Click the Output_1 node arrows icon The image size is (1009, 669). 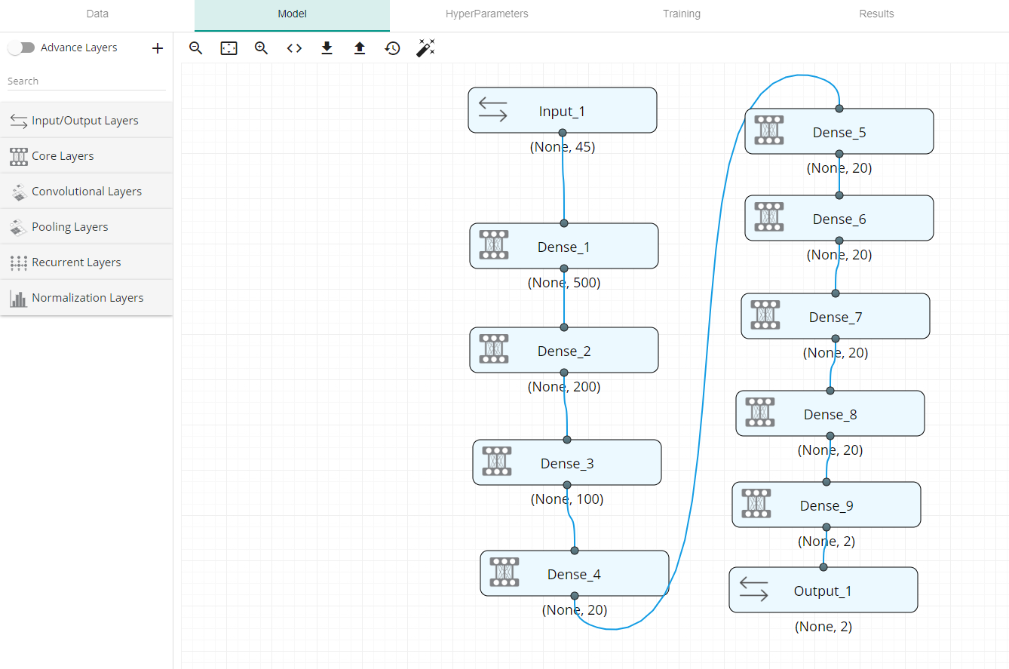coord(754,590)
